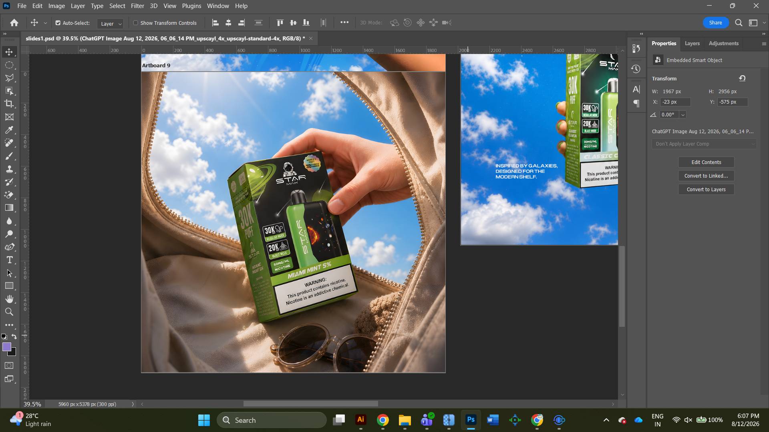Select the Crop tool
The image size is (769, 432).
pyautogui.click(x=9, y=104)
